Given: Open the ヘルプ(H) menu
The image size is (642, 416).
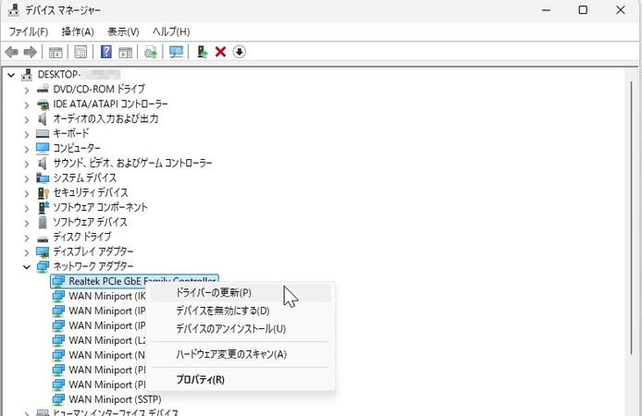Looking at the screenshot, I should pos(171,31).
